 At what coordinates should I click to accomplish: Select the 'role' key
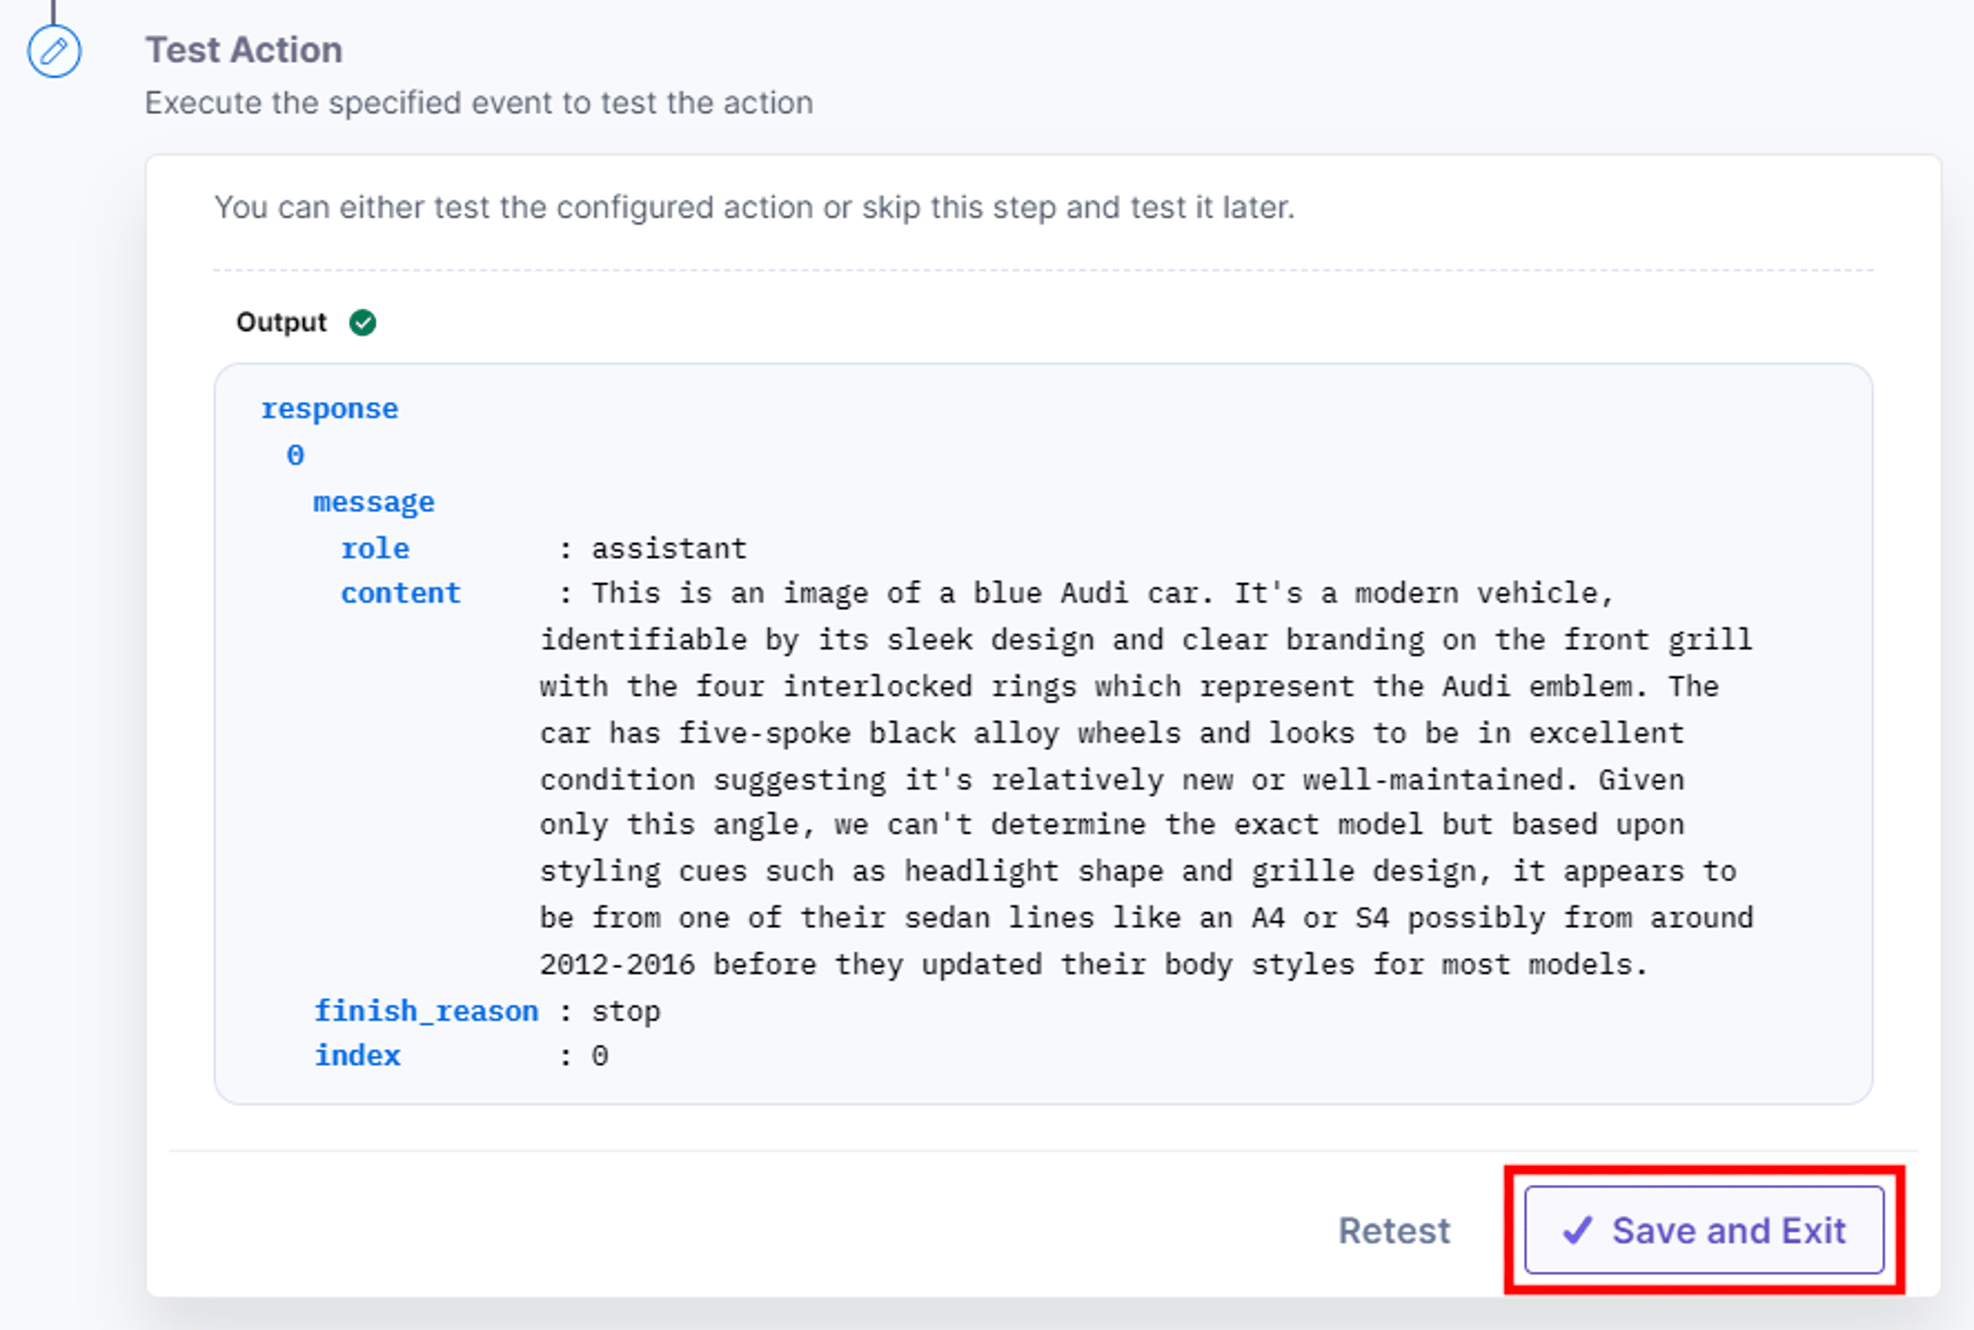click(375, 549)
